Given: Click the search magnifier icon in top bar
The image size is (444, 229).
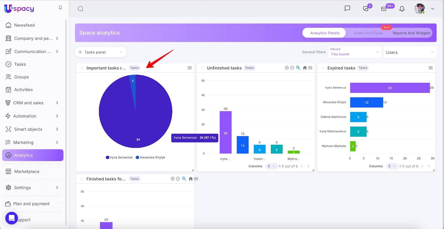Looking at the screenshot, I should coord(80,9).
